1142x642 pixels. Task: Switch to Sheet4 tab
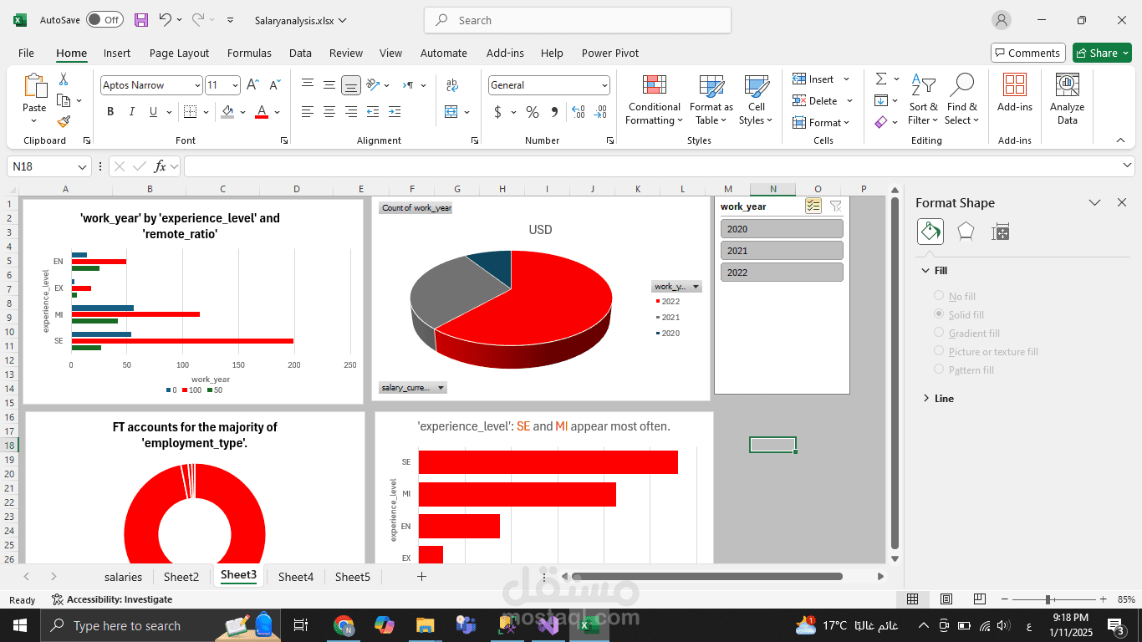(296, 577)
